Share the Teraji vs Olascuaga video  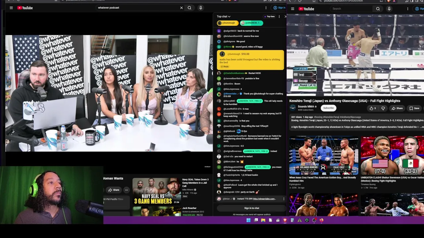point(397,108)
